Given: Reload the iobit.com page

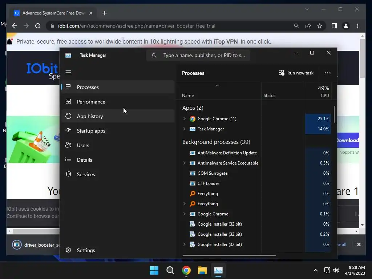Looking at the screenshot, I should pyautogui.click(x=38, y=26).
